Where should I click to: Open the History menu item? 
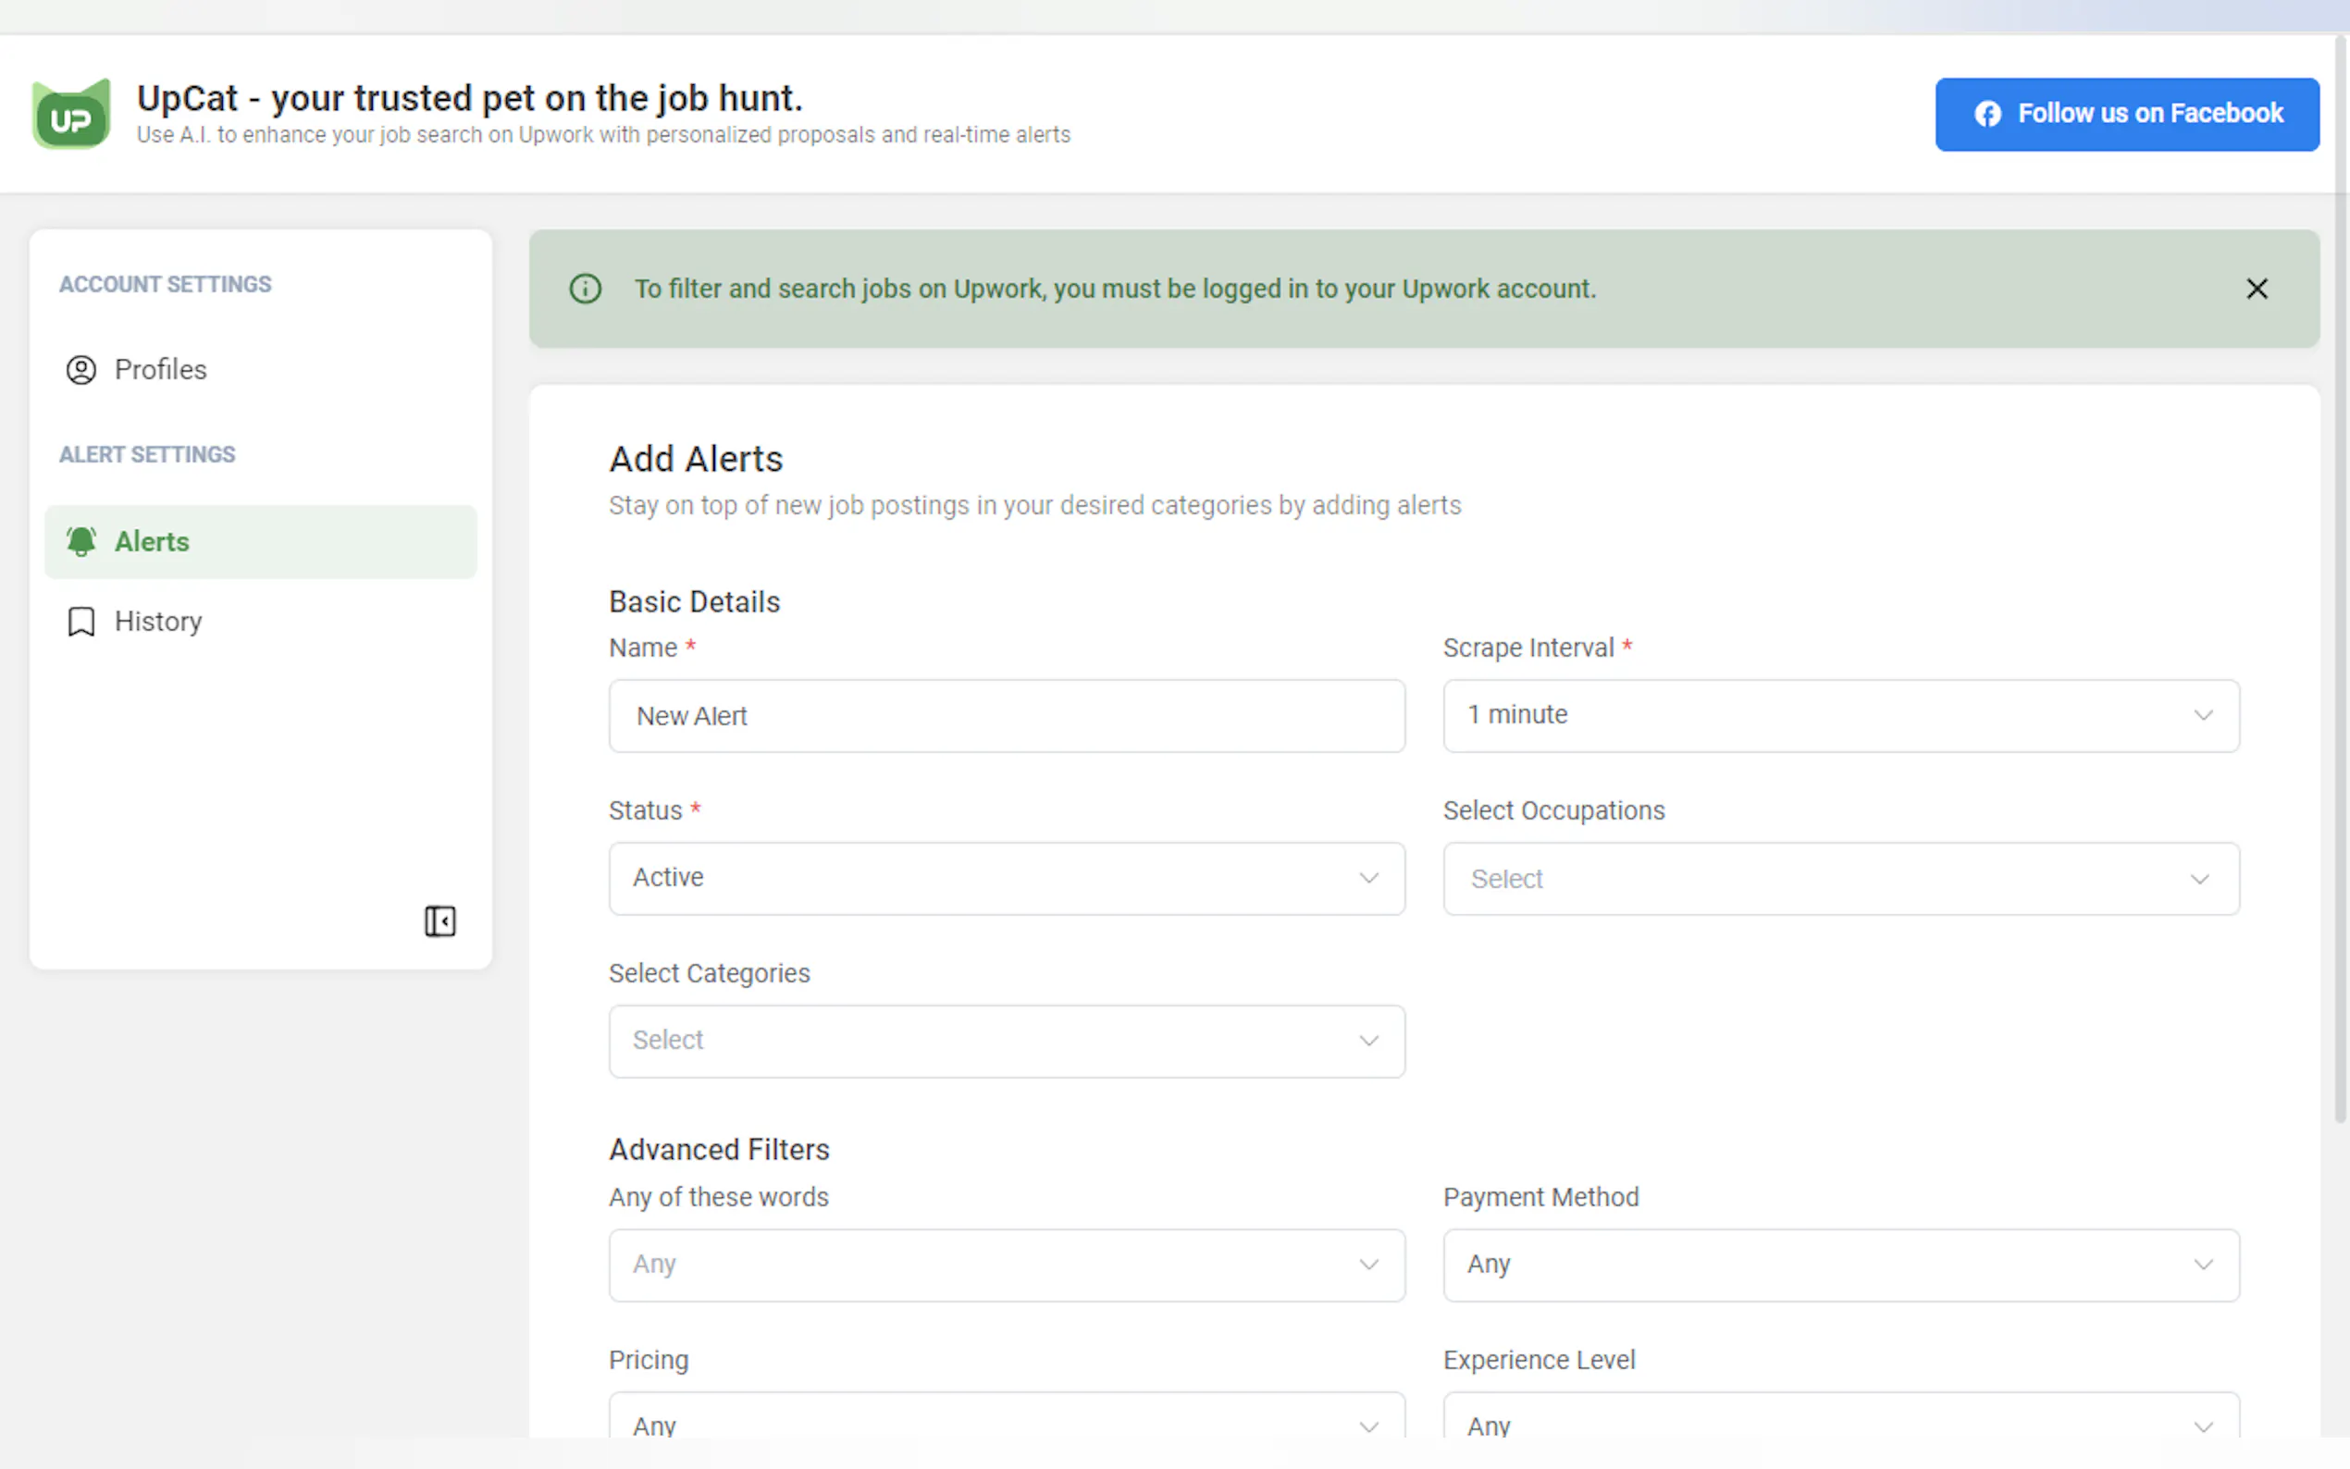coord(158,622)
